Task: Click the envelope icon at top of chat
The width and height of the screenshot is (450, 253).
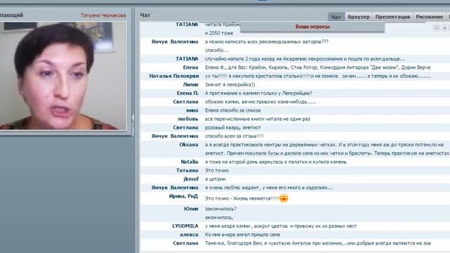Action: (436, 27)
